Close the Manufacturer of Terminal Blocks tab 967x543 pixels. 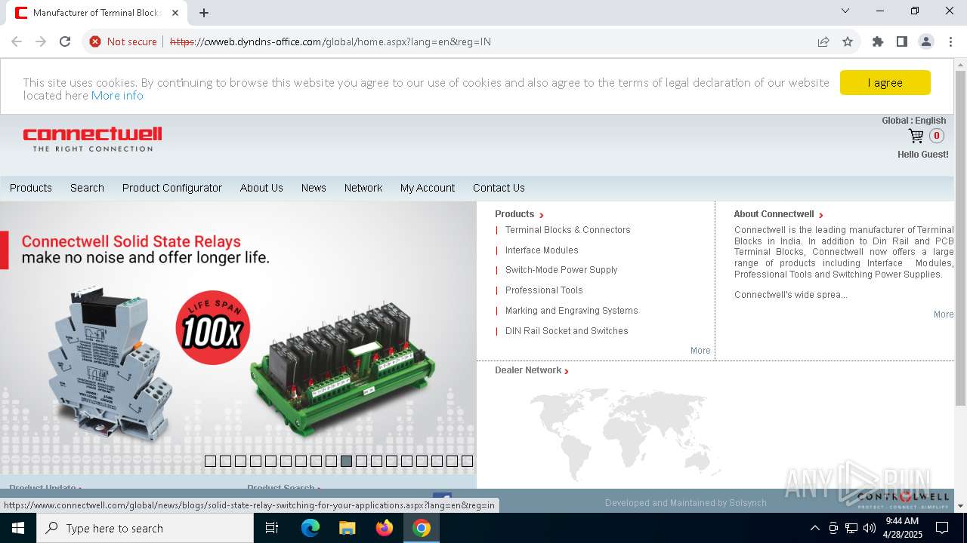175,13
